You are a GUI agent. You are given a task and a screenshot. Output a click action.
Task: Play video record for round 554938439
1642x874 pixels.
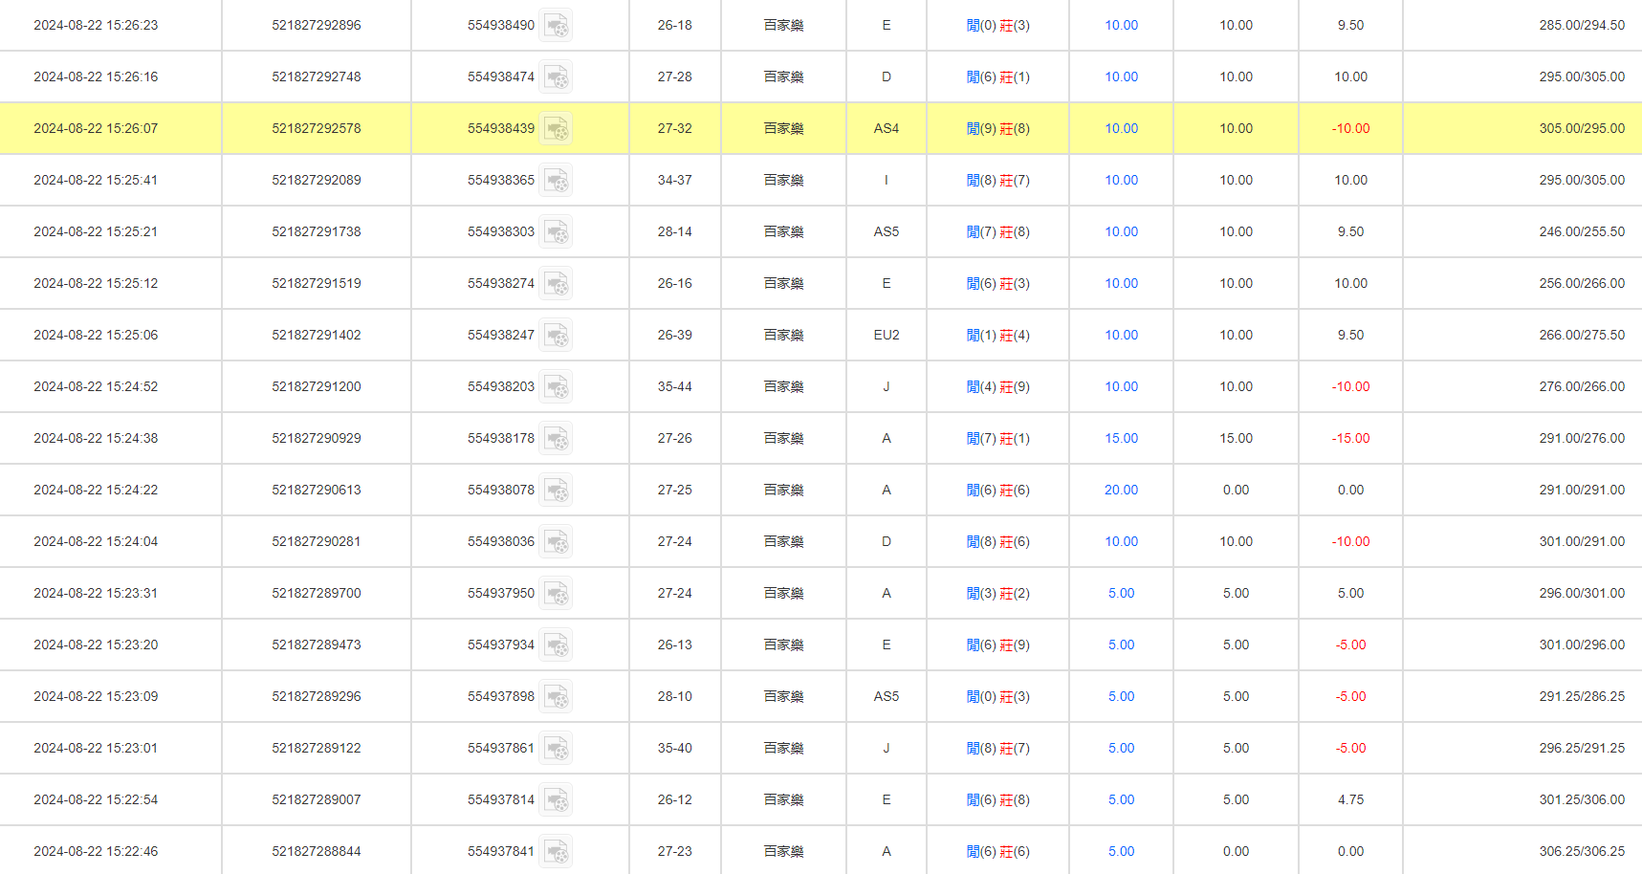[556, 129]
